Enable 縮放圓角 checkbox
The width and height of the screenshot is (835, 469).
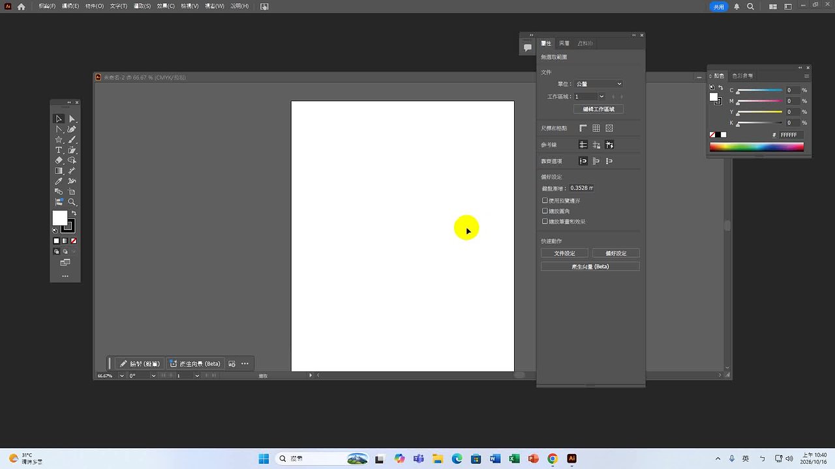[545, 211]
